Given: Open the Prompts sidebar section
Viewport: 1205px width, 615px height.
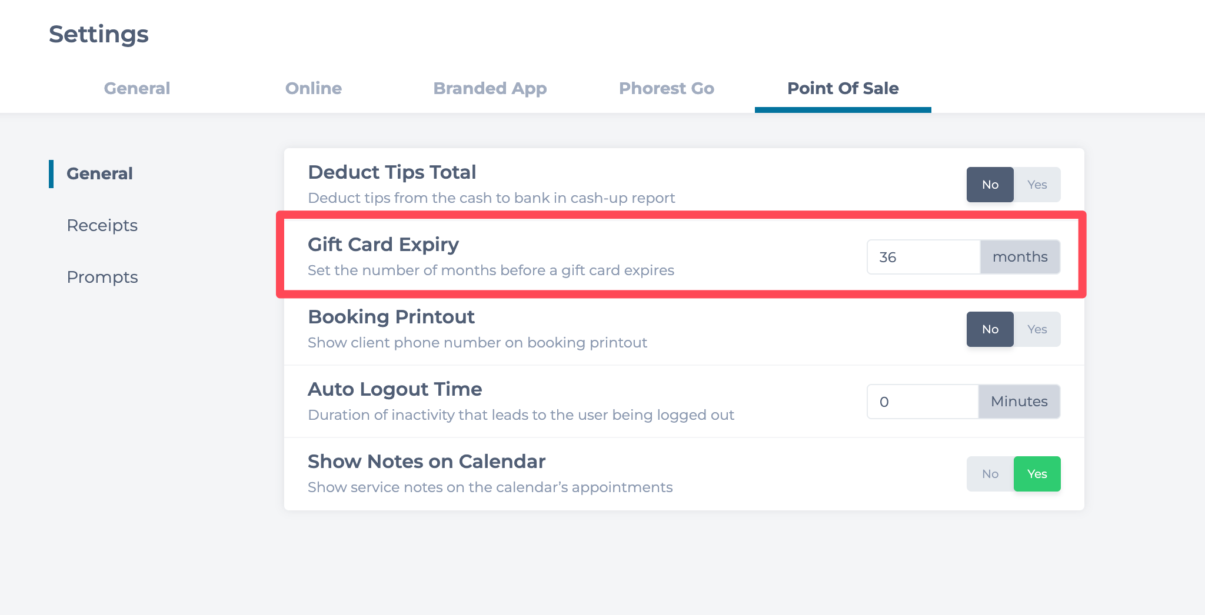Looking at the screenshot, I should pyautogui.click(x=102, y=278).
